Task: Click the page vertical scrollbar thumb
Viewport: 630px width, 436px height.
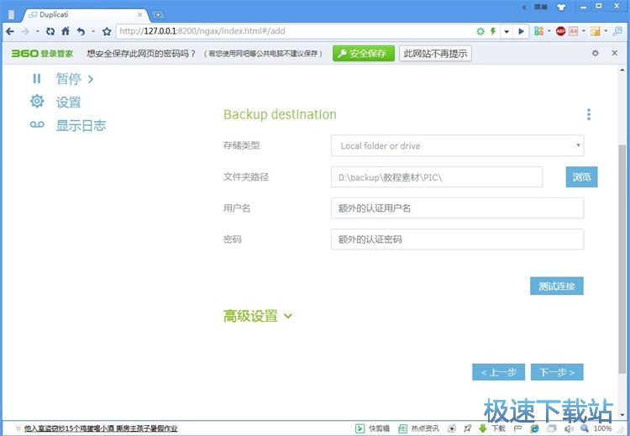Action: (622, 259)
